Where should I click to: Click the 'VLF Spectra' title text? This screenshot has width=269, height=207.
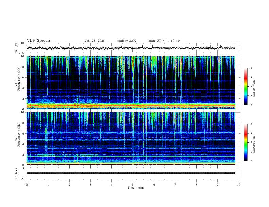(x=38, y=41)
